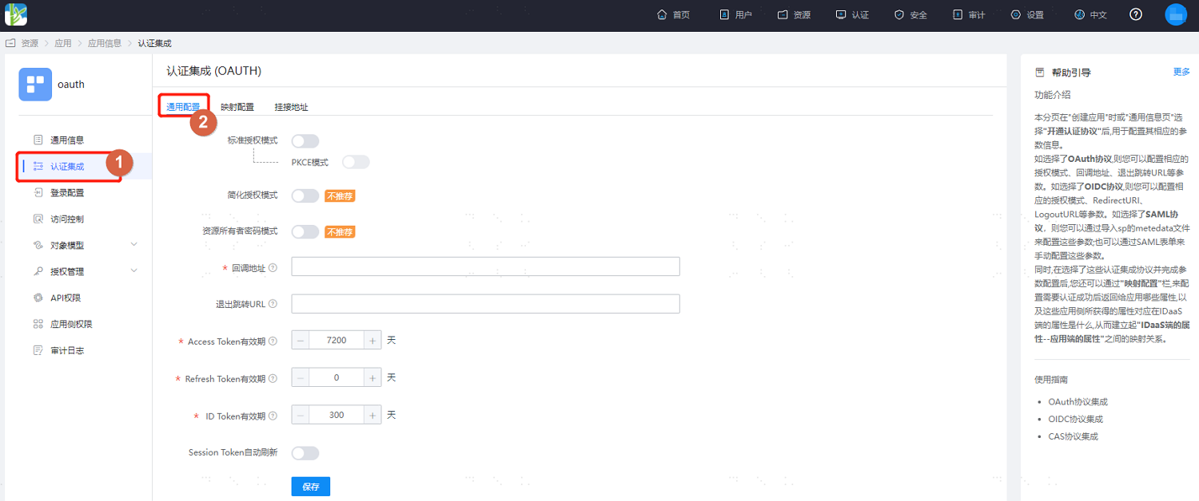Open the help question-mark icon in header

click(x=1136, y=14)
